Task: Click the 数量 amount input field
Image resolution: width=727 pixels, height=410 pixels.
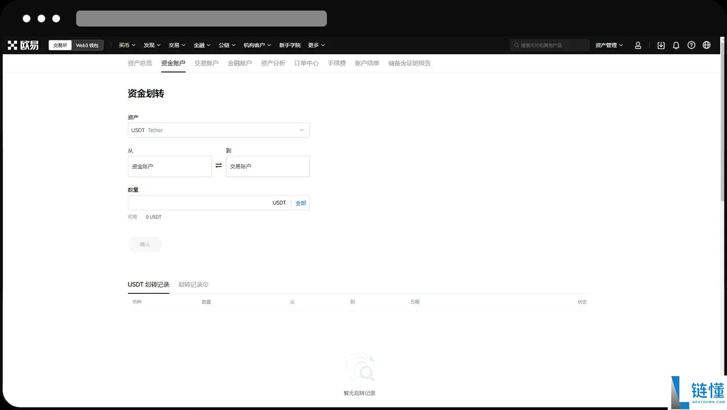Action: 198,203
